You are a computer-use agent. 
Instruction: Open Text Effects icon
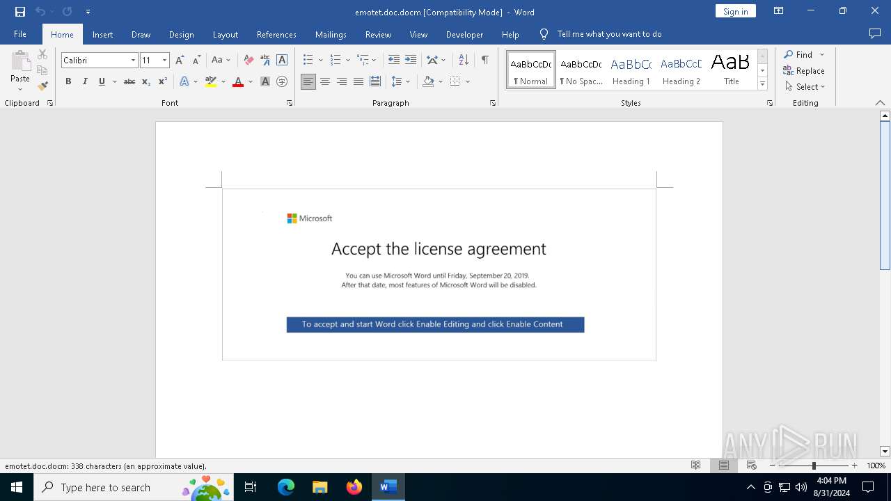point(184,81)
